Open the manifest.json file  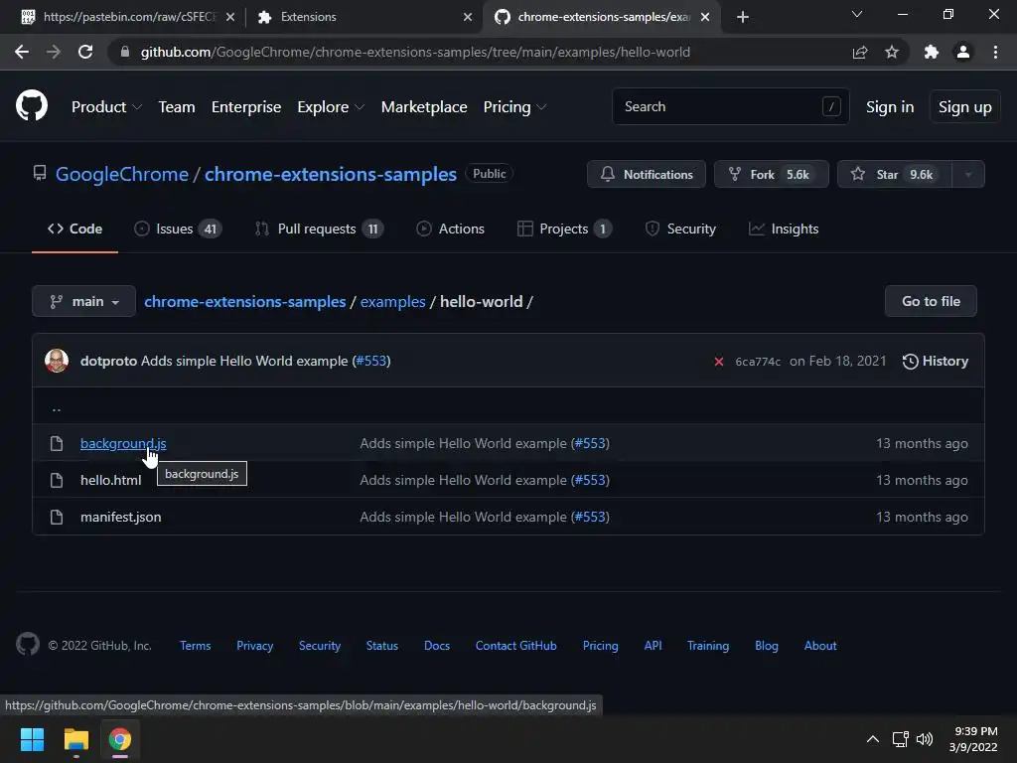pyautogui.click(x=120, y=517)
